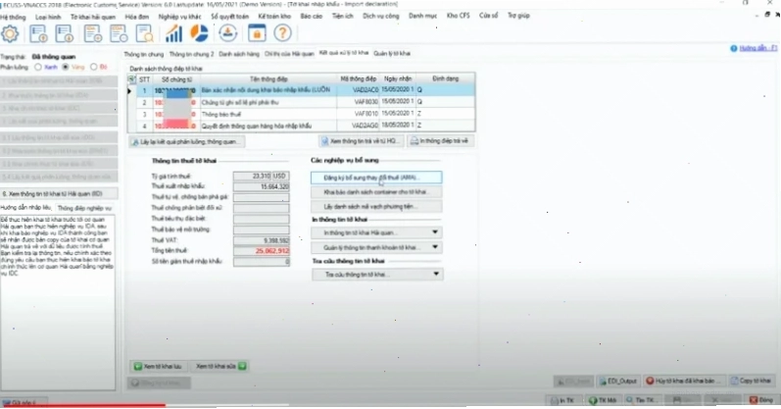Click Copy tờ khai button
Image resolution: width=781 pixels, height=409 pixels.
[752, 382]
